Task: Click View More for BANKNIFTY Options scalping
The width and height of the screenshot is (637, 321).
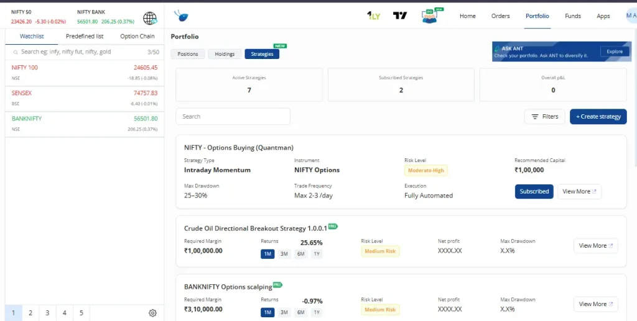Action: 595,304
